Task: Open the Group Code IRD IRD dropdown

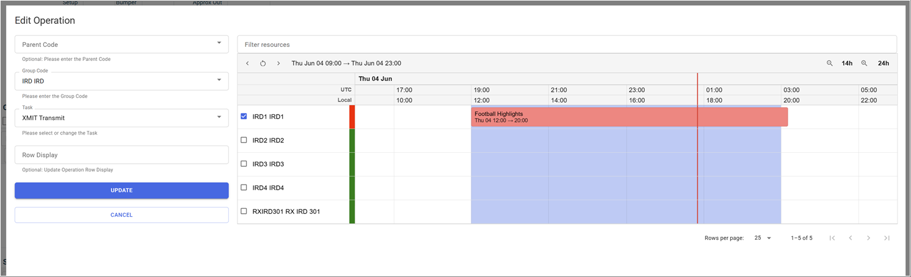Action: tap(122, 81)
